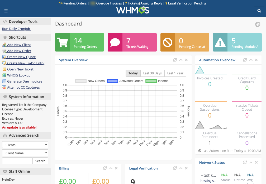
Task: Open the Clients search type dropdown
Action: coord(25,145)
